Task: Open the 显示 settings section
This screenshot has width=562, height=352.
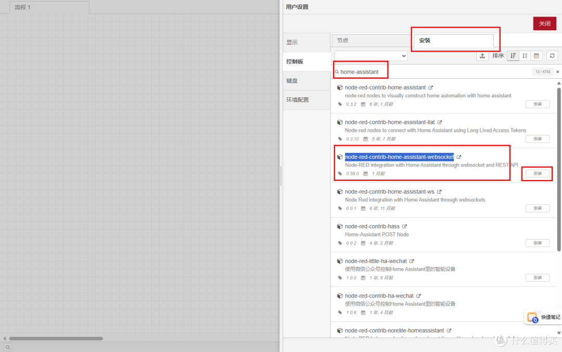Action: tap(306, 42)
